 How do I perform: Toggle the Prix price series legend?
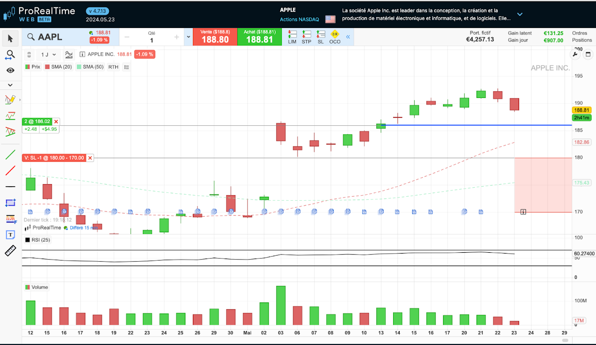[x=32, y=67]
